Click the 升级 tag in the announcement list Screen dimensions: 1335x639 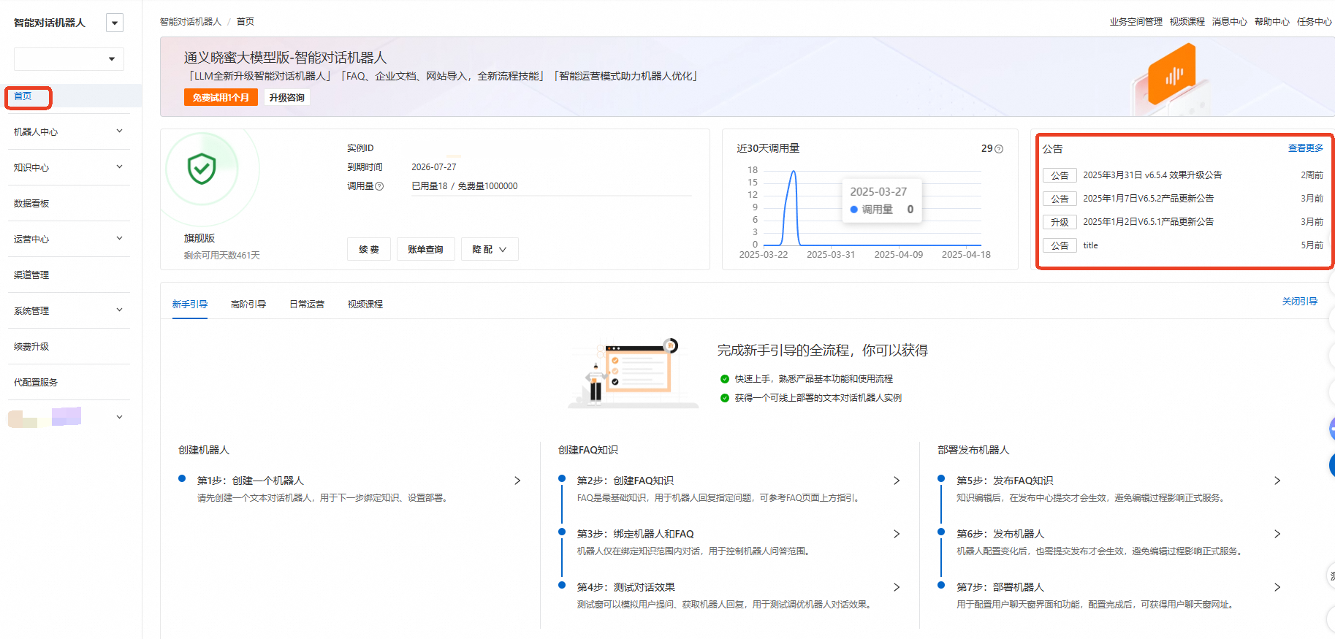(1060, 222)
